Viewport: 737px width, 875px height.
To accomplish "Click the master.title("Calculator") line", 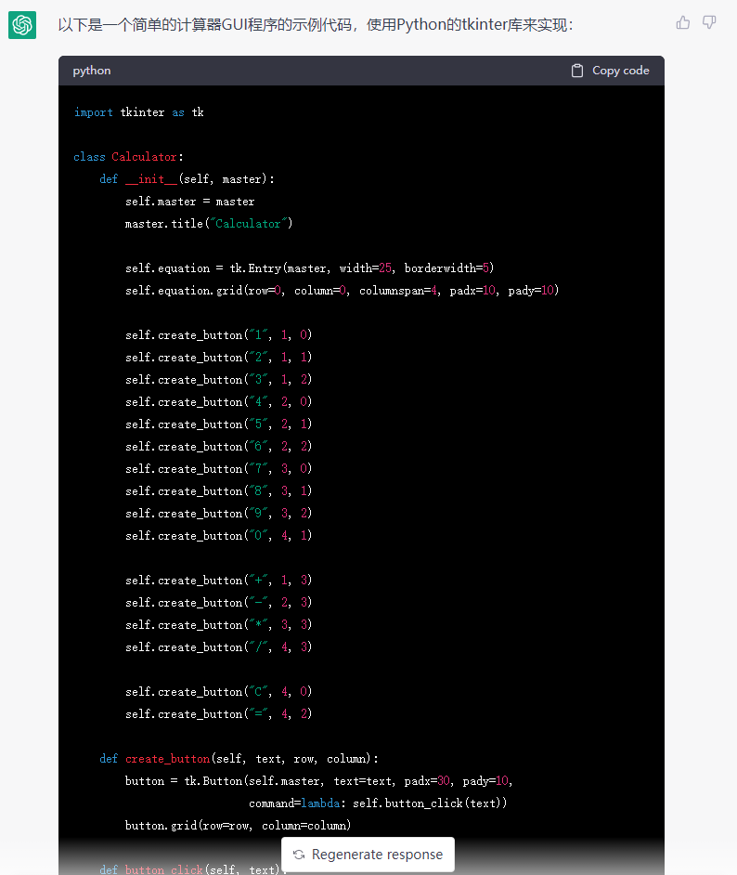I will 209,224.
